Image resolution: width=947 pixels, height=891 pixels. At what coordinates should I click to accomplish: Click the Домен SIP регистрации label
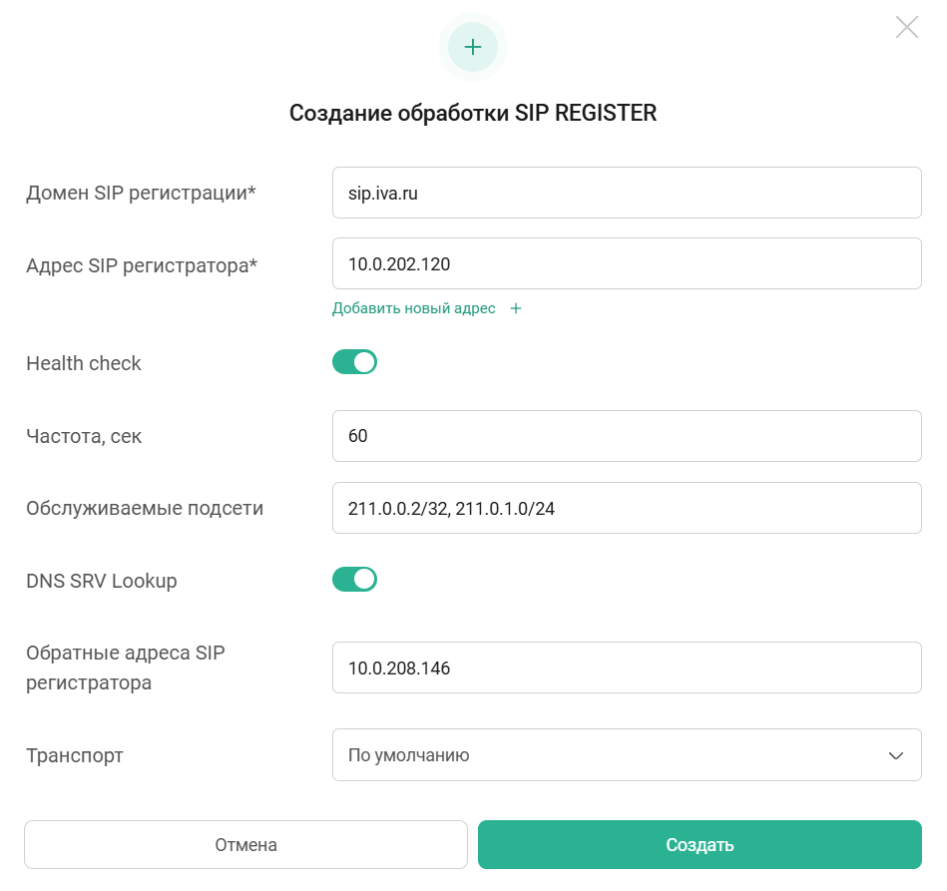tap(141, 193)
